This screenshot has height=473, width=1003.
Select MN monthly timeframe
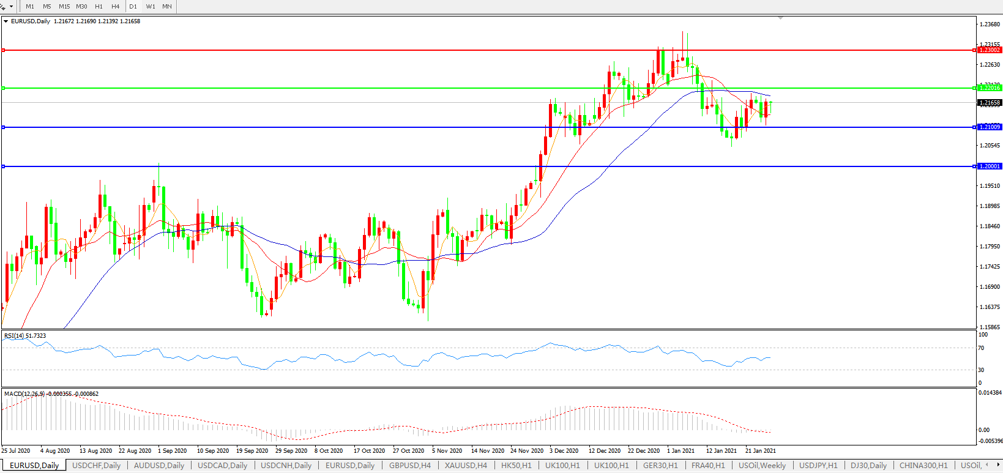point(167,7)
